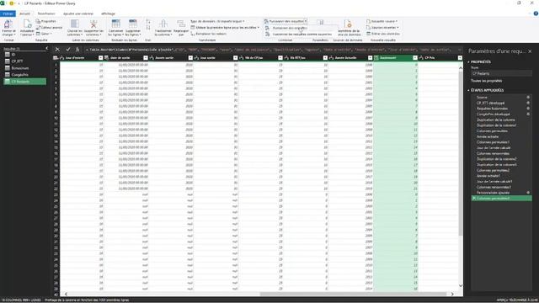The width and height of the screenshot is (539, 303).
Task: Click the Actualiser l'aperçu icon
Action: [x=27, y=24]
